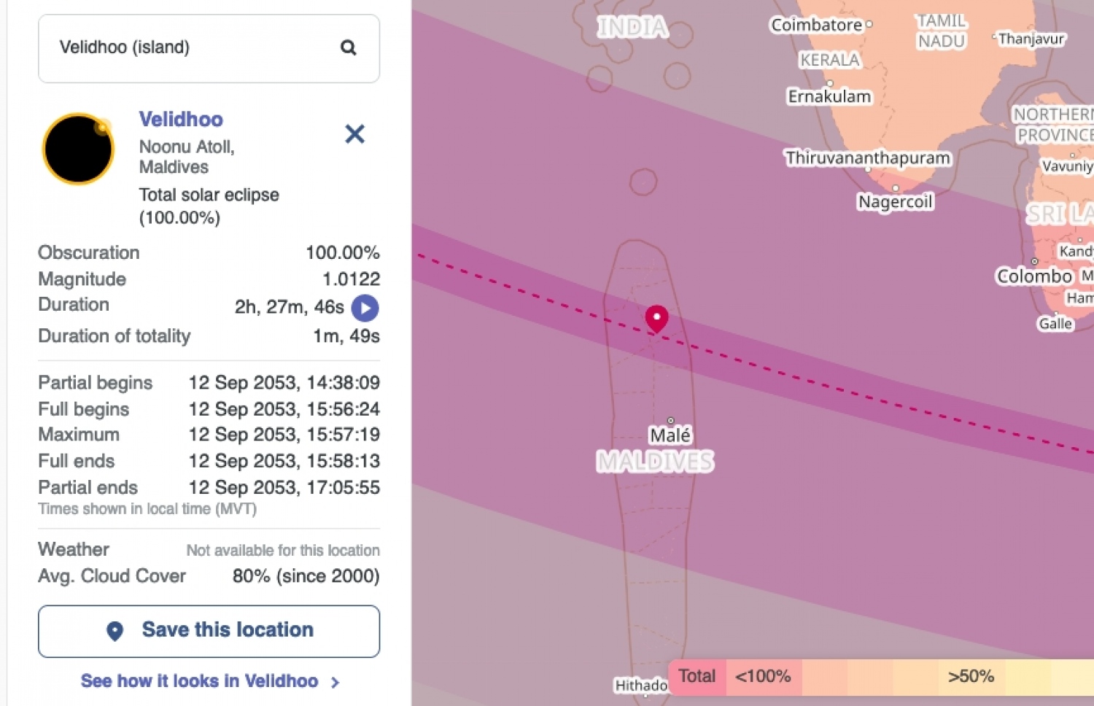Click inside the Velidhoo (island) search field
Screen dimensions: 1094x706
pos(190,48)
